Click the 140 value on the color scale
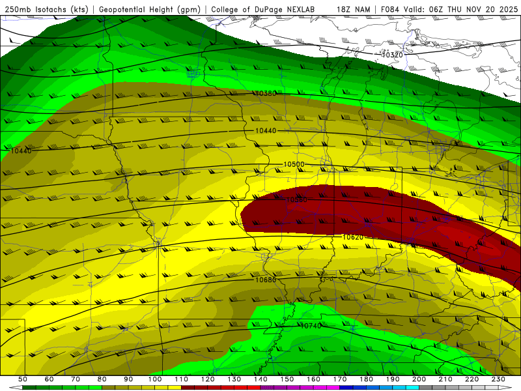 coord(261,379)
